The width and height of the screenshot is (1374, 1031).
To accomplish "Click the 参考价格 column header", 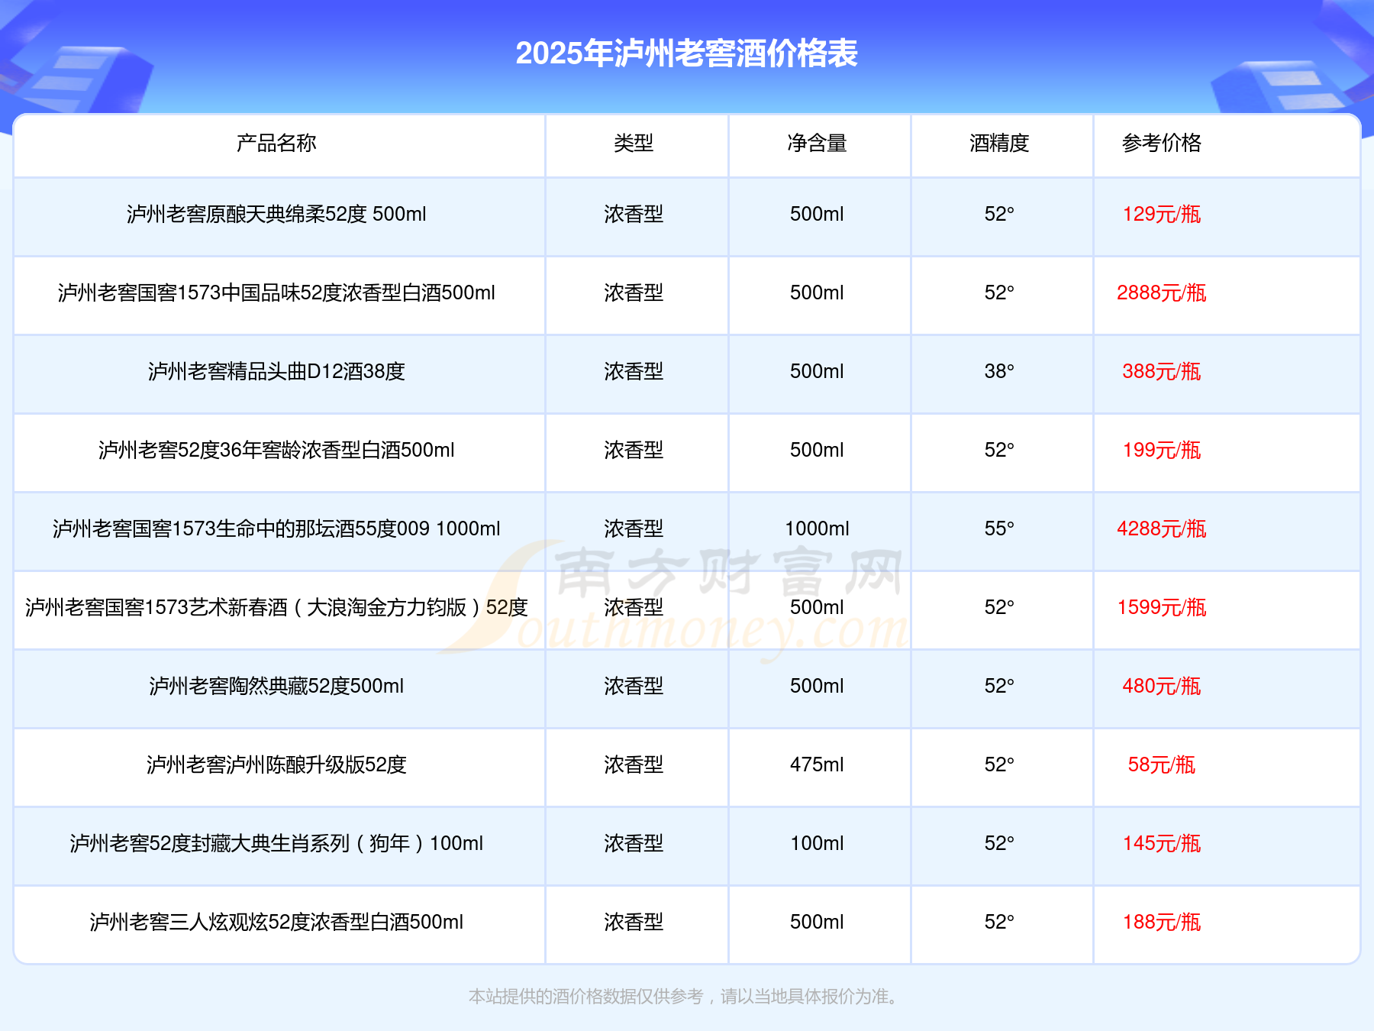I will [1162, 143].
